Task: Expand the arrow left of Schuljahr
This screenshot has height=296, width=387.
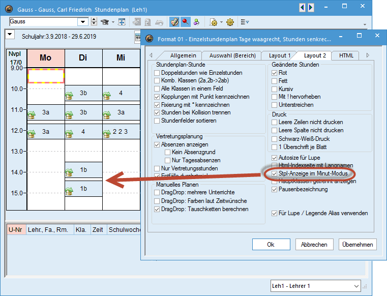Action: coord(11,35)
